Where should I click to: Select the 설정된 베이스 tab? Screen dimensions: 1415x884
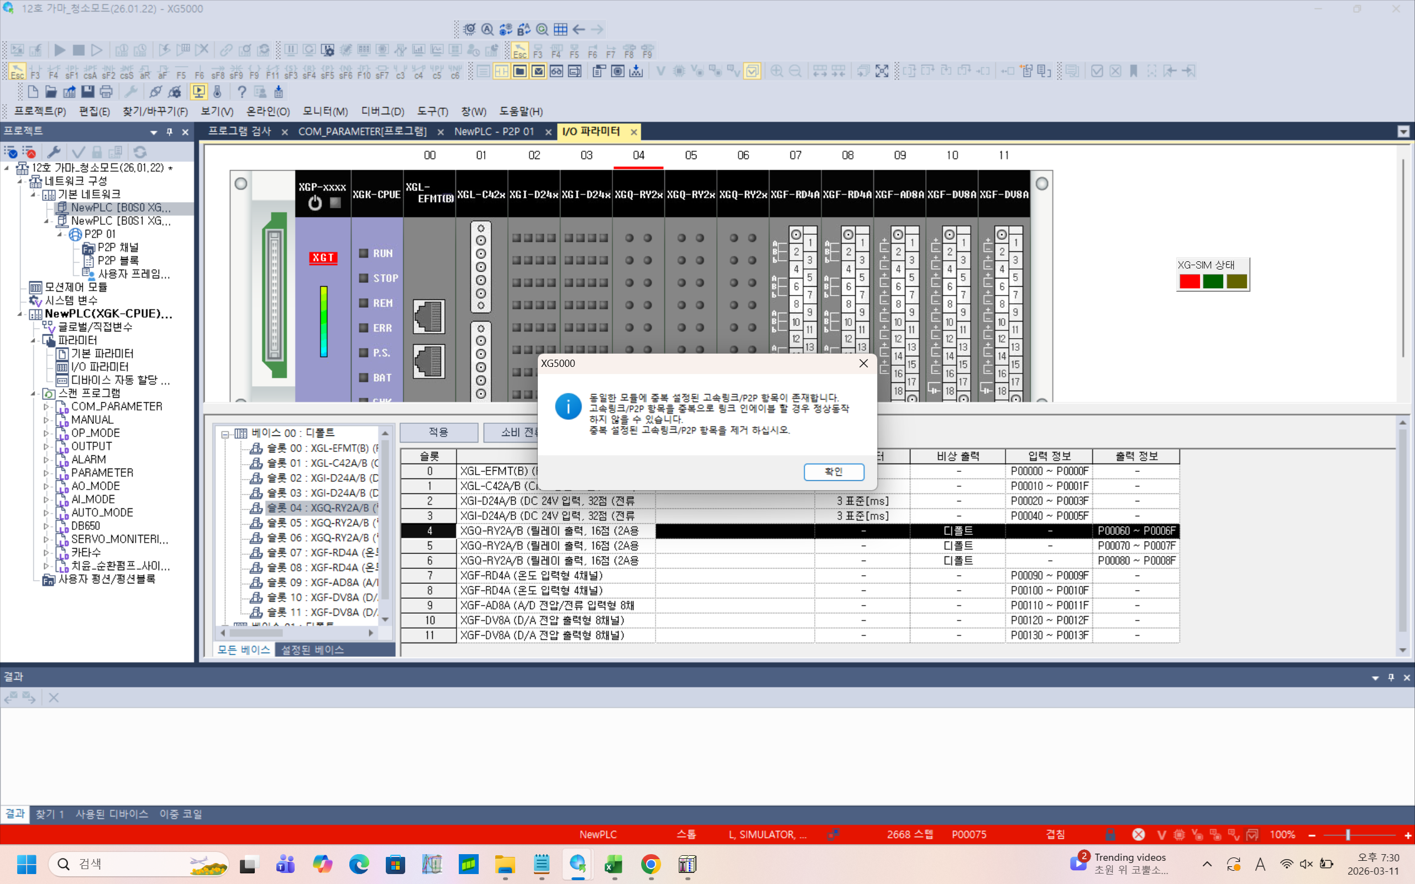point(312,650)
